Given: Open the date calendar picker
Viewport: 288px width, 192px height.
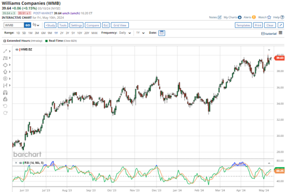Looking at the screenshot, I should coord(162,33).
